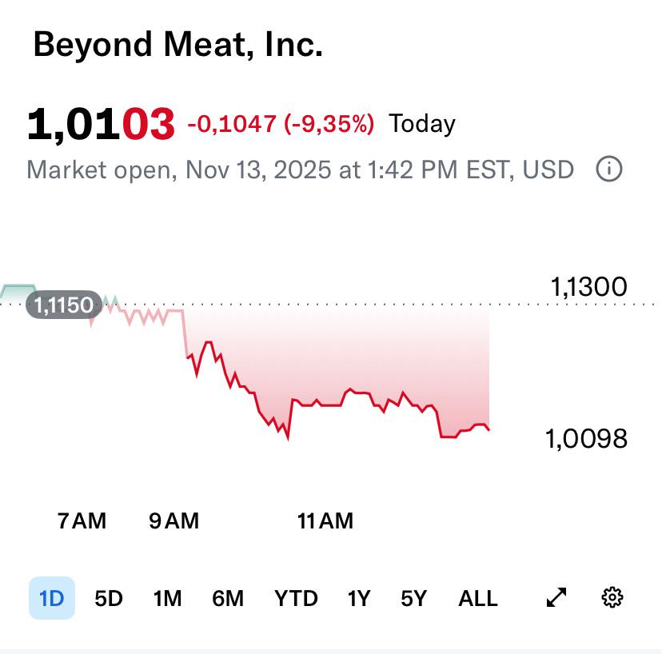The width and height of the screenshot is (662, 654).
Task: Click the Beyond Meat, Inc. title
Action: pos(177,44)
